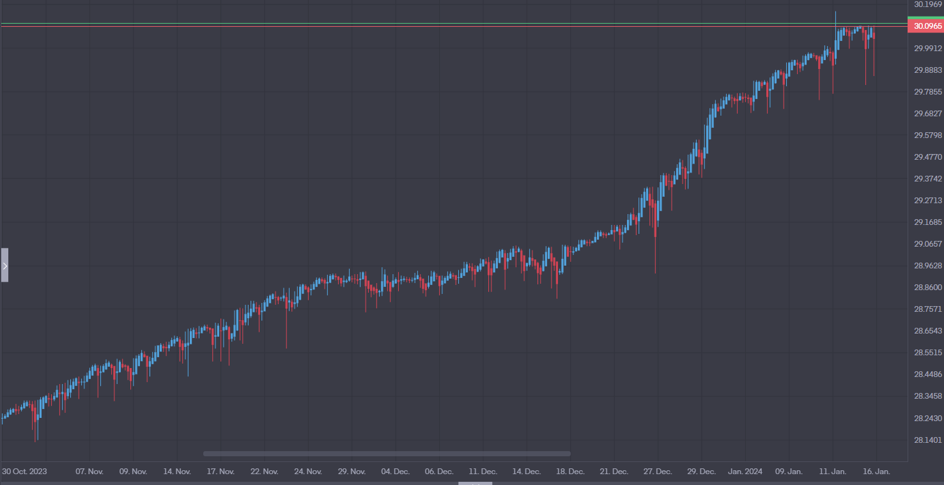Select the 04. Dec. time axis marker

click(395, 472)
